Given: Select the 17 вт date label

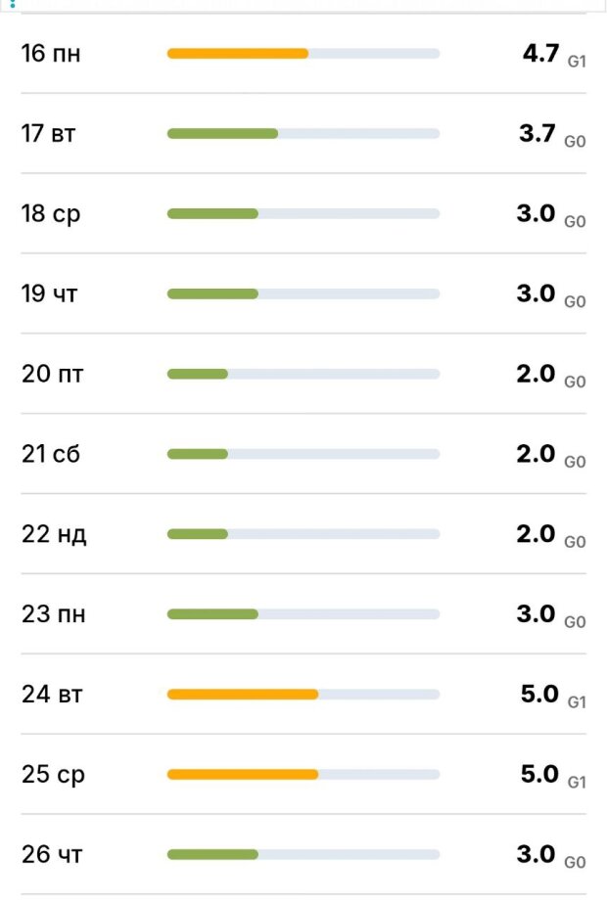Looking at the screenshot, I should tap(48, 134).
